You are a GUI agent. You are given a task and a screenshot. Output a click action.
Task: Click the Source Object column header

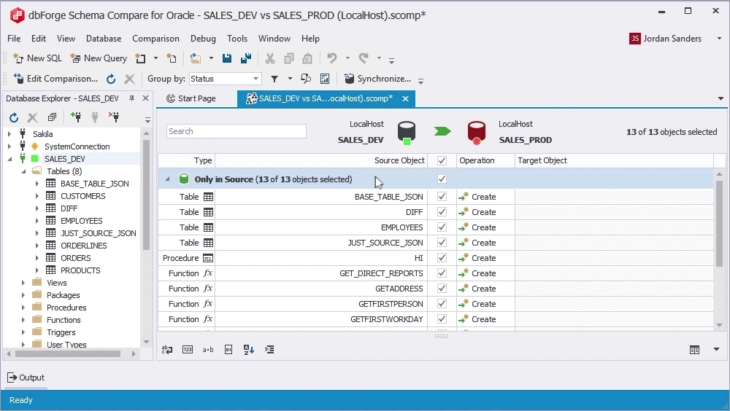(x=321, y=160)
